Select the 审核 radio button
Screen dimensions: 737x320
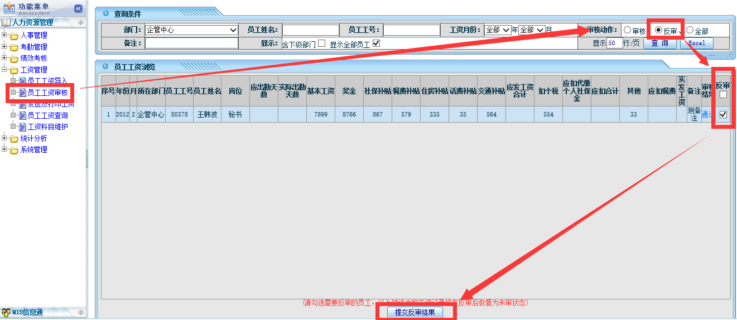point(628,31)
